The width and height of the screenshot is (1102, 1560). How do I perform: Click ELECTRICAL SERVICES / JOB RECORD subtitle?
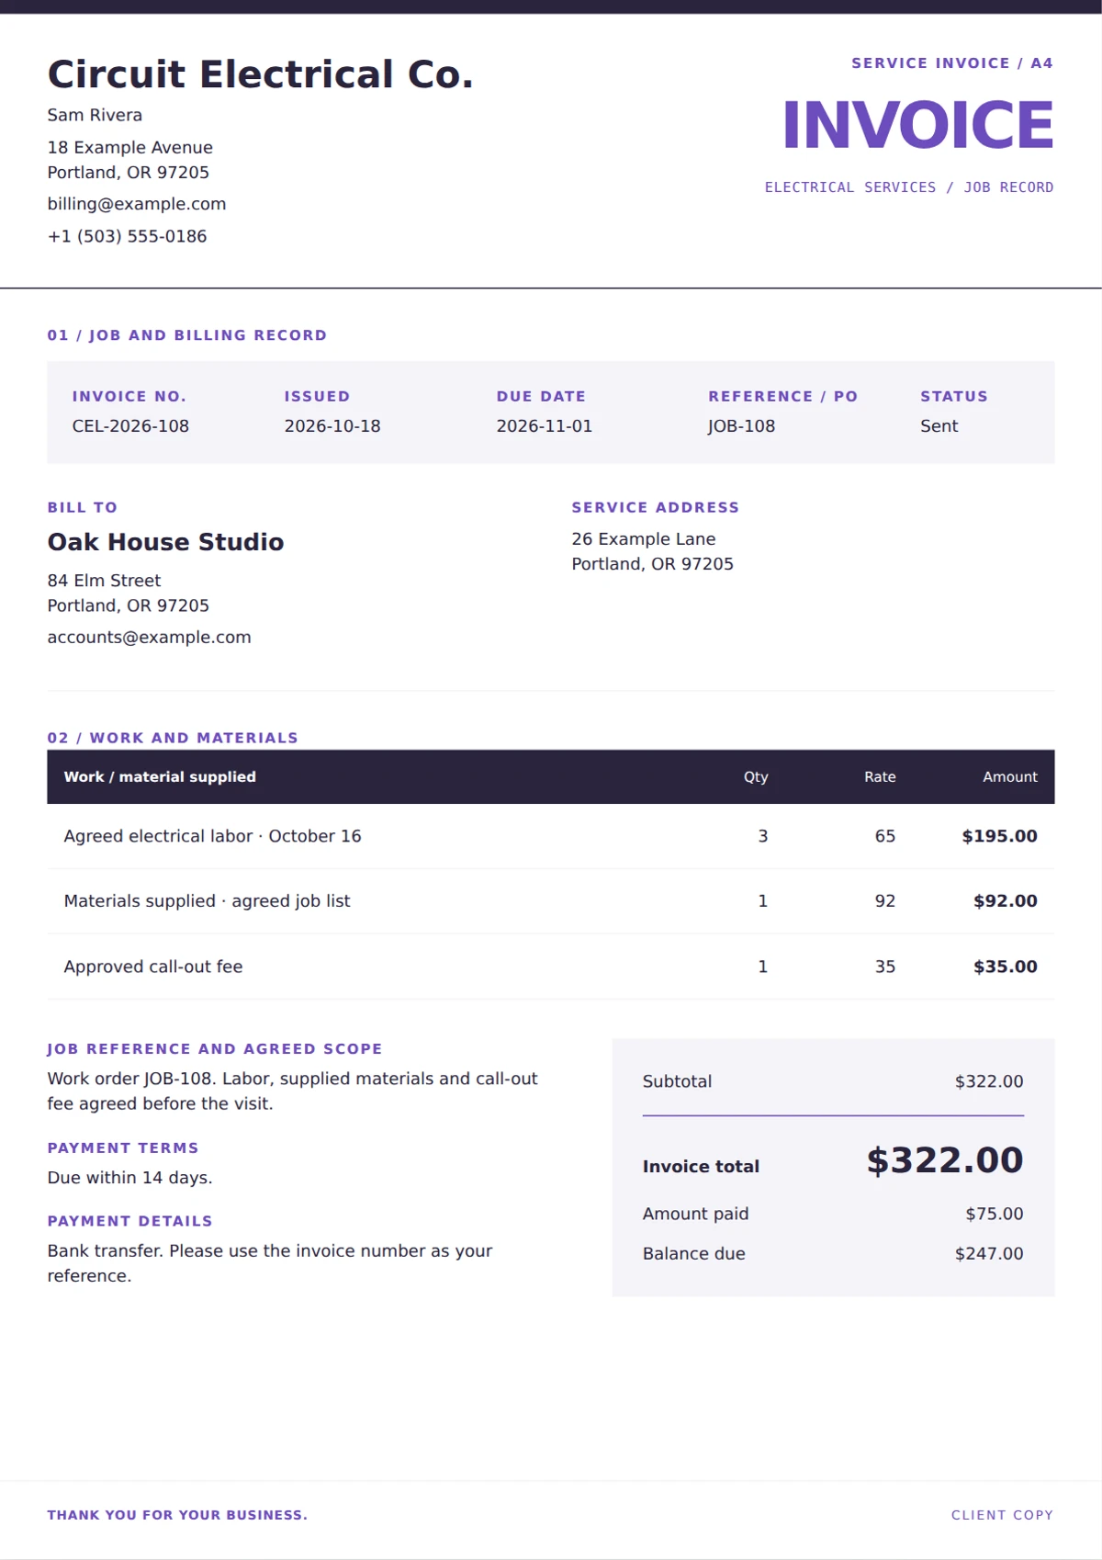click(909, 187)
